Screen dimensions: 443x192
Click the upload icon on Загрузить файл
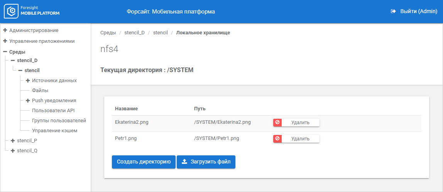pos(184,162)
